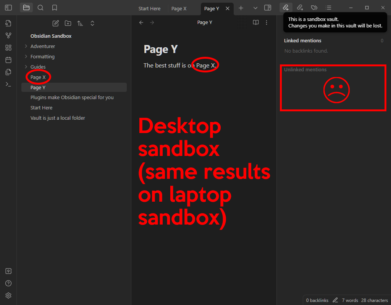Image resolution: width=391 pixels, height=305 pixels.
Task: Open command palette ribbon icon
Action: click(8, 84)
